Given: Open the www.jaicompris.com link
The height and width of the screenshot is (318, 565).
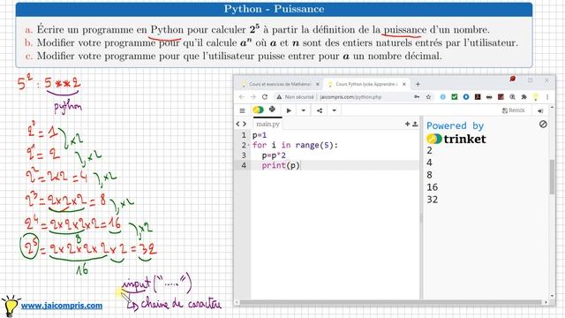Looking at the screenshot, I should (61, 306).
